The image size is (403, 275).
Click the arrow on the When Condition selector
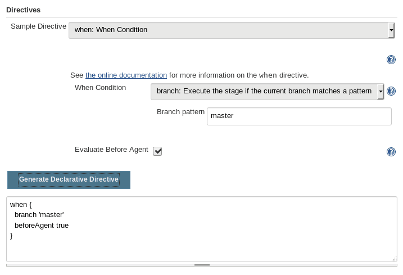coord(381,91)
